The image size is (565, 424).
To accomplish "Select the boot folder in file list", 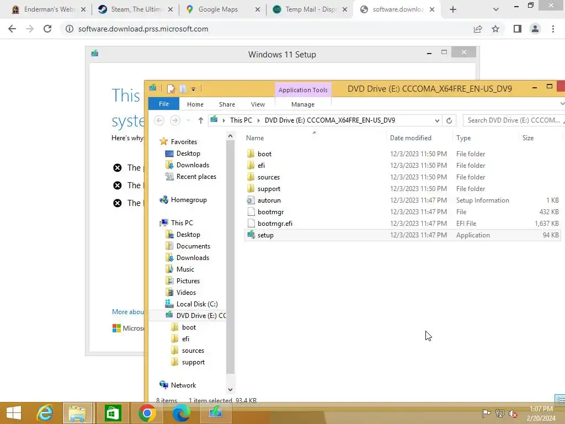I will coord(402,154).
